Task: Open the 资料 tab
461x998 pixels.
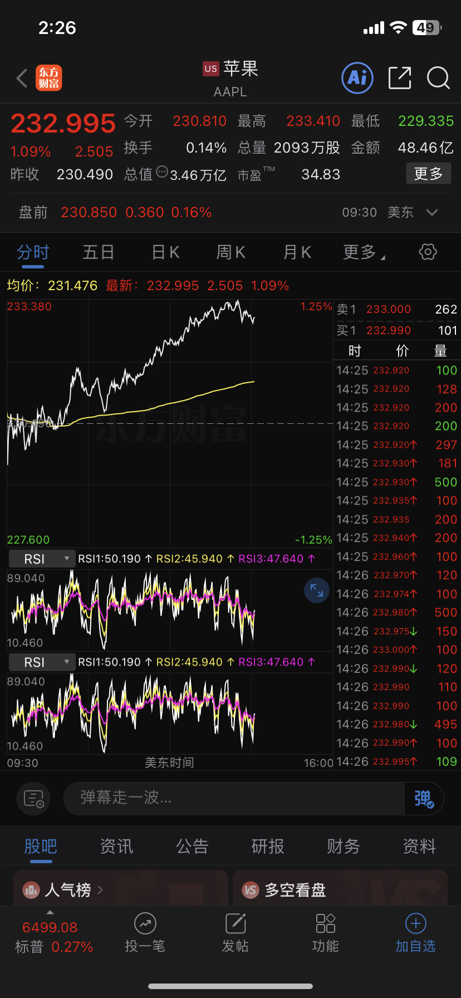Action: coord(419,847)
